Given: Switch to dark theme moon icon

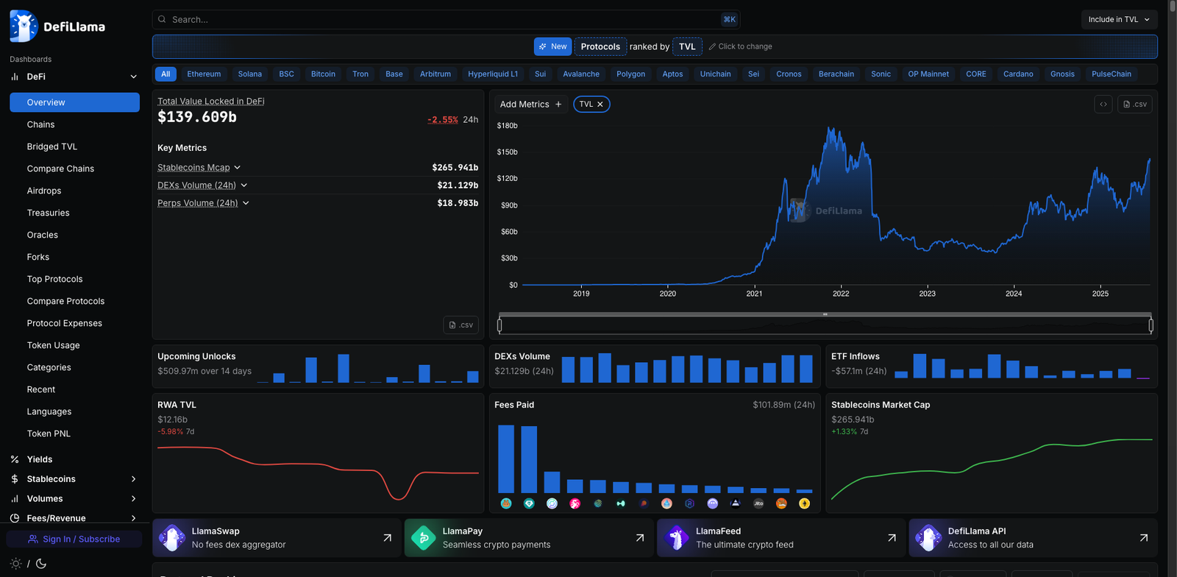Looking at the screenshot, I should pyautogui.click(x=41, y=564).
